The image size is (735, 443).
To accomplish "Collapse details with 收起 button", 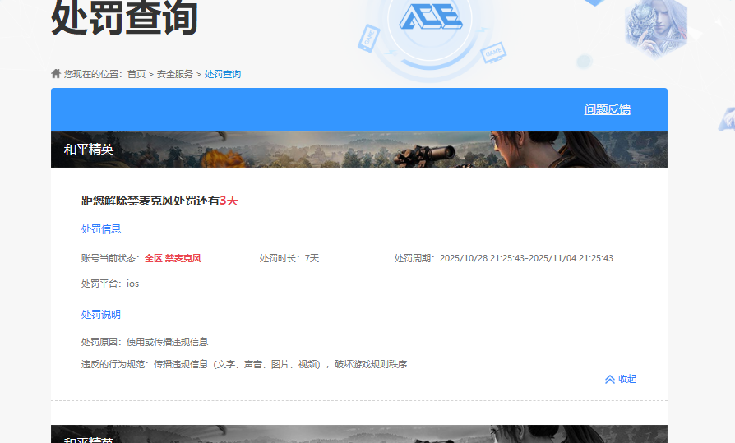I will point(621,379).
